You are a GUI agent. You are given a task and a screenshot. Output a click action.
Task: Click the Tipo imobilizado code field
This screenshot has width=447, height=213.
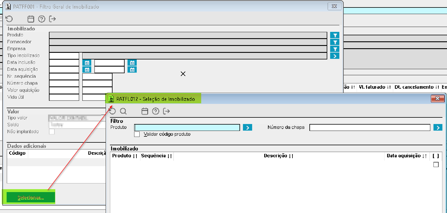pos(64,56)
